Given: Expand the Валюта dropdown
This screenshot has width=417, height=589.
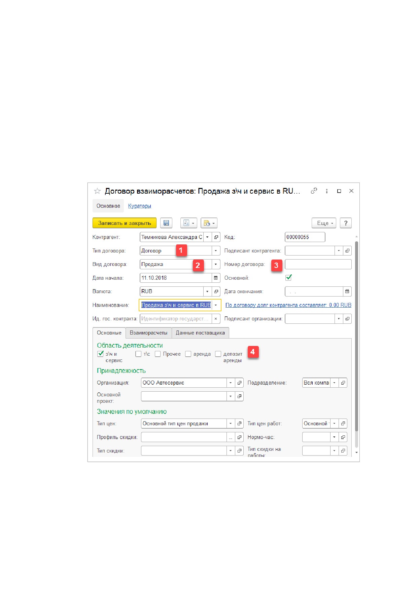Looking at the screenshot, I should pyautogui.click(x=207, y=291).
